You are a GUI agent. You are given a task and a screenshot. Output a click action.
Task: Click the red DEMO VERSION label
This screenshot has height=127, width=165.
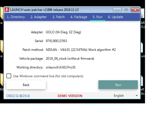pyautogui.click(x=70, y=96)
